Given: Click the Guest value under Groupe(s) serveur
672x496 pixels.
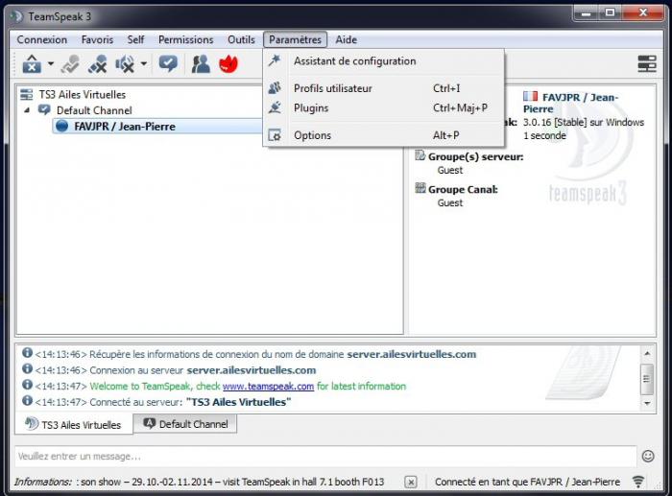Looking at the screenshot, I should click(450, 171).
